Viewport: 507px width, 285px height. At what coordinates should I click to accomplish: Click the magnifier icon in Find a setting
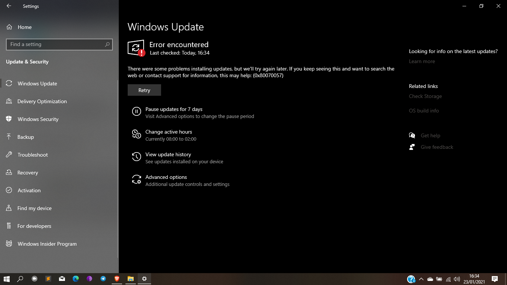coord(107,44)
